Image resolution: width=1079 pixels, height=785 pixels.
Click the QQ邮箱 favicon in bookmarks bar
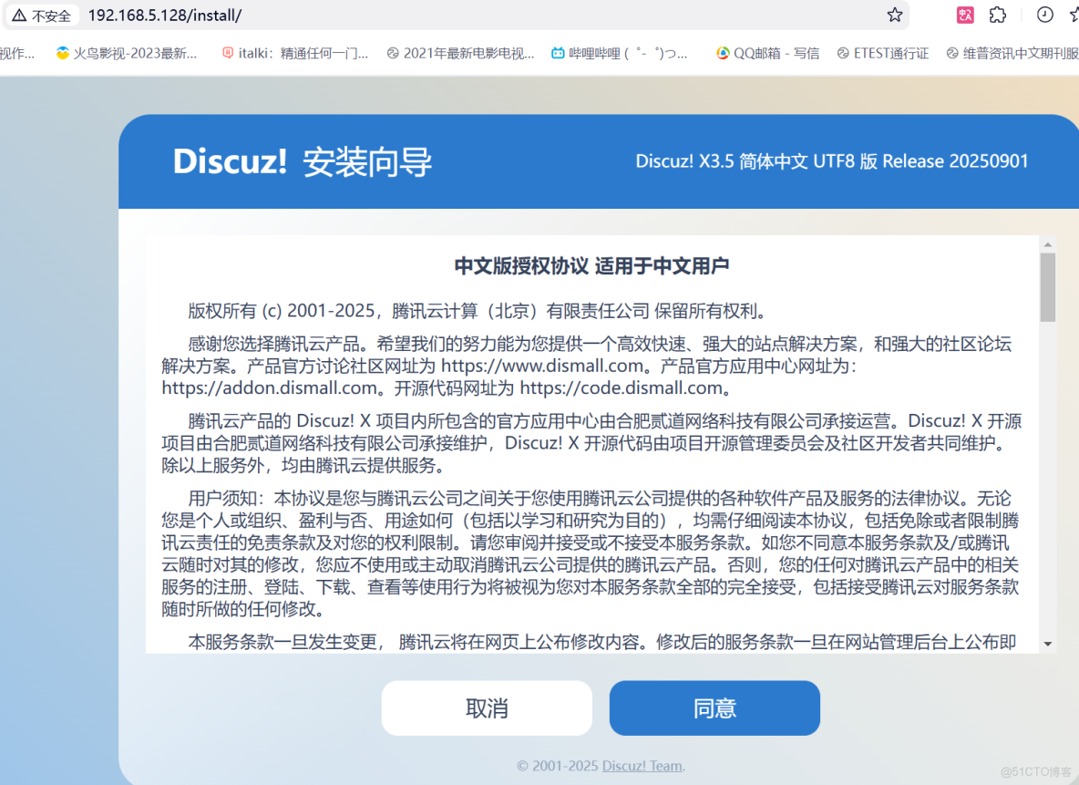tap(723, 53)
